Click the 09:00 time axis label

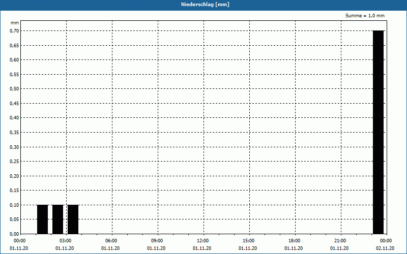157,241
